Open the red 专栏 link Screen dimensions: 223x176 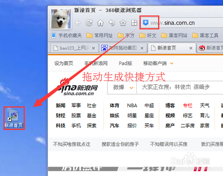point(188,106)
